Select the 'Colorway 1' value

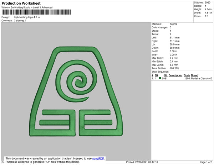tap(20, 21)
